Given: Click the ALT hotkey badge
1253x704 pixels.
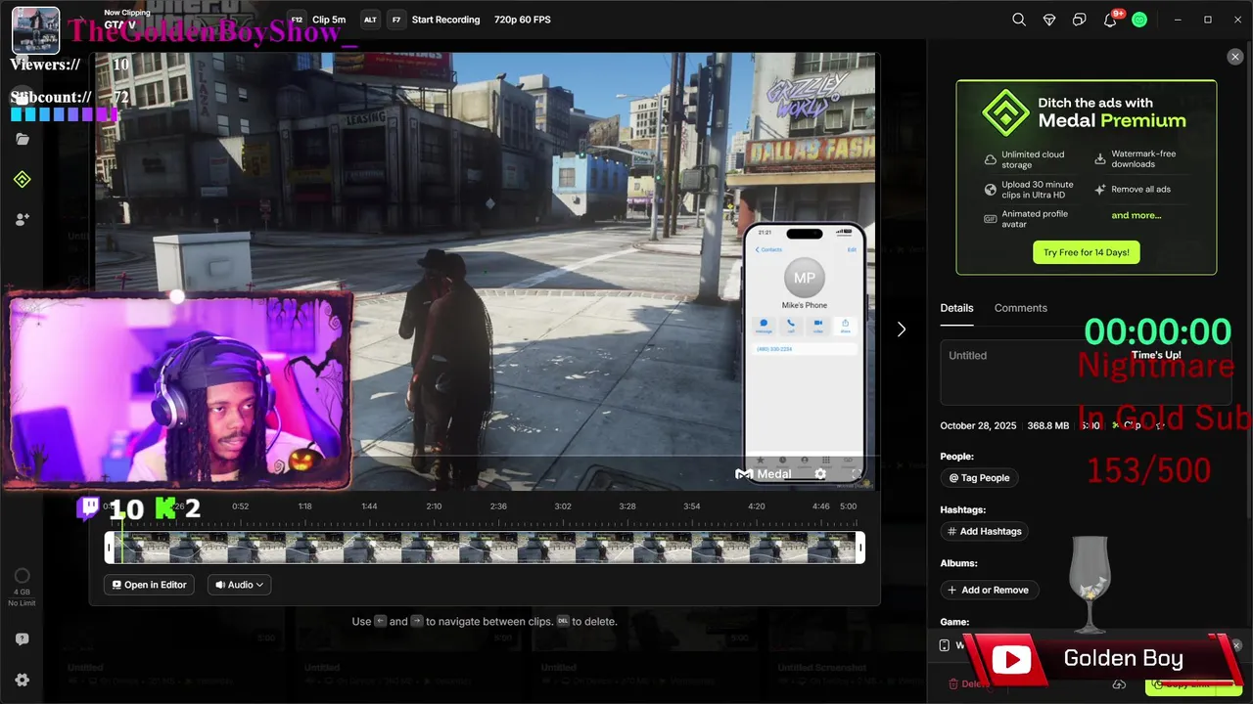Looking at the screenshot, I should coord(370,20).
